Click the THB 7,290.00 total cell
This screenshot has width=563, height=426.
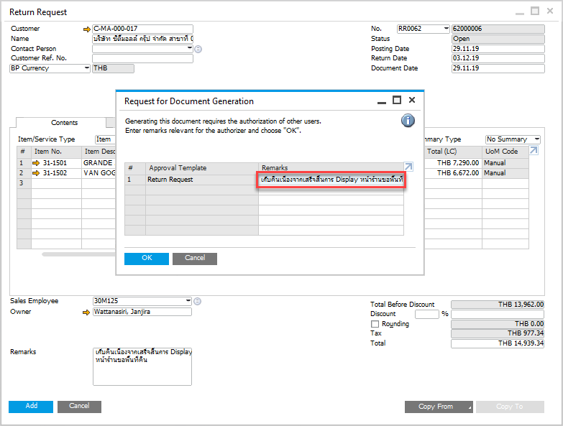coord(453,163)
